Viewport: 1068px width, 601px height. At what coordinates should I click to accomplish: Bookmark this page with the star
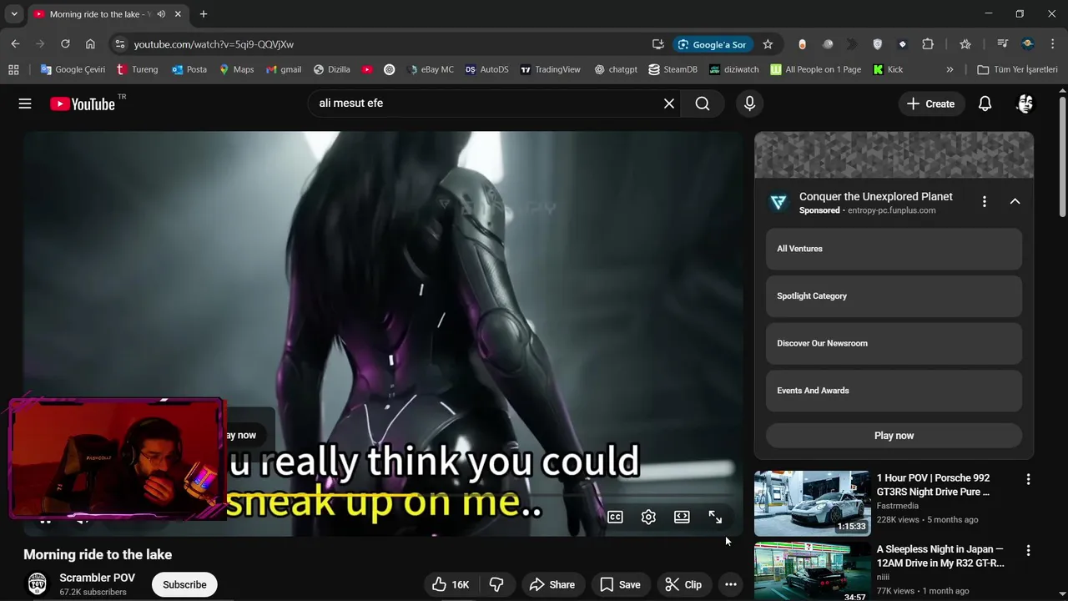(x=768, y=44)
